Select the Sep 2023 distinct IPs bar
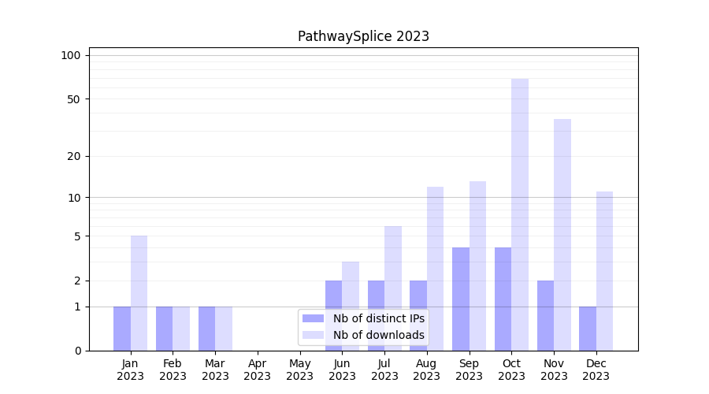The image size is (709, 394). (x=461, y=299)
